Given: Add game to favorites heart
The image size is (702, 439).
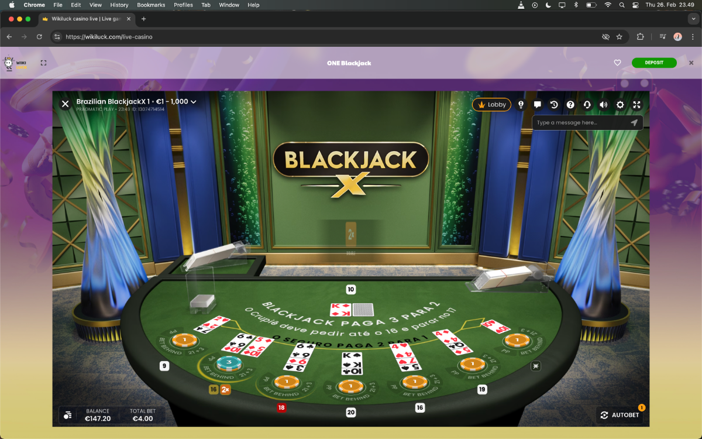Looking at the screenshot, I should click(617, 63).
